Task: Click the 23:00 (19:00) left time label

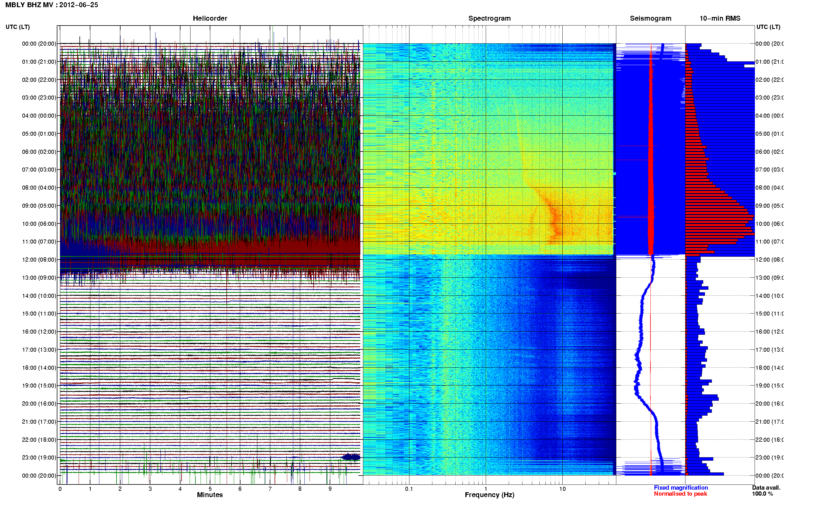Action: pyautogui.click(x=39, y=458)
